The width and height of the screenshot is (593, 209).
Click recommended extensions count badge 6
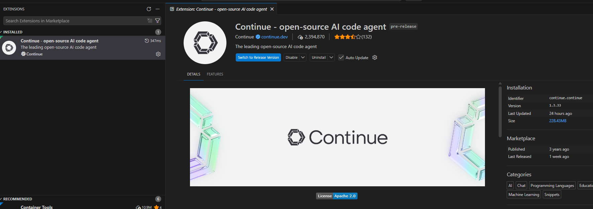point(158,199)
